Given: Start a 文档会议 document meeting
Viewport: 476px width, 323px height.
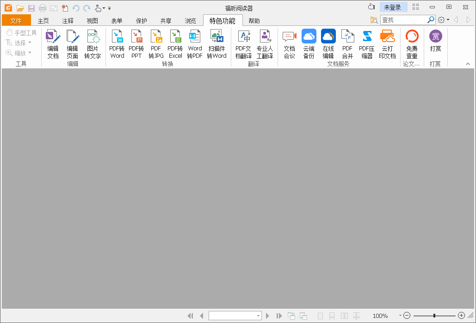Looking at the screenshot, I should click(x=289, y=44).
